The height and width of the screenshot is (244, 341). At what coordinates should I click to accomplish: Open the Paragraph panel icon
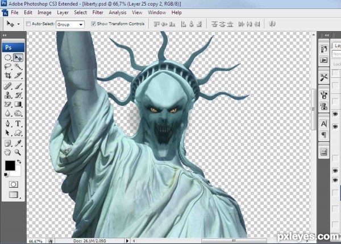point(323,135)
